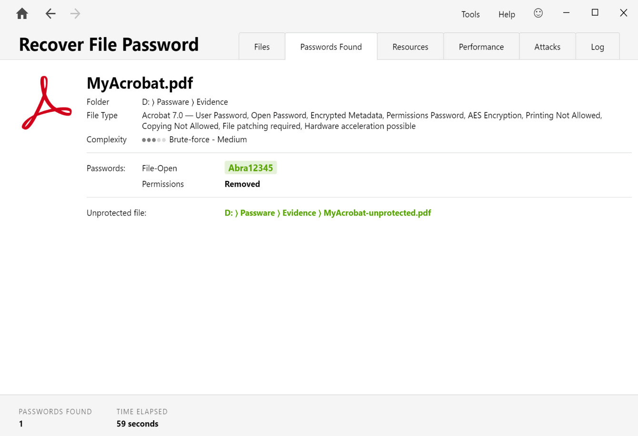Click the forward arrow icon
This screenshot has height=436, width=638.
click(75, 14)
